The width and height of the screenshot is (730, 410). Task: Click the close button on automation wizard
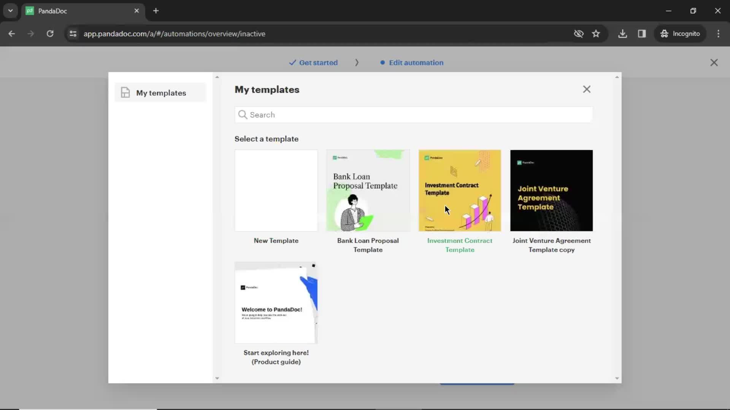(x=714, y=62)
